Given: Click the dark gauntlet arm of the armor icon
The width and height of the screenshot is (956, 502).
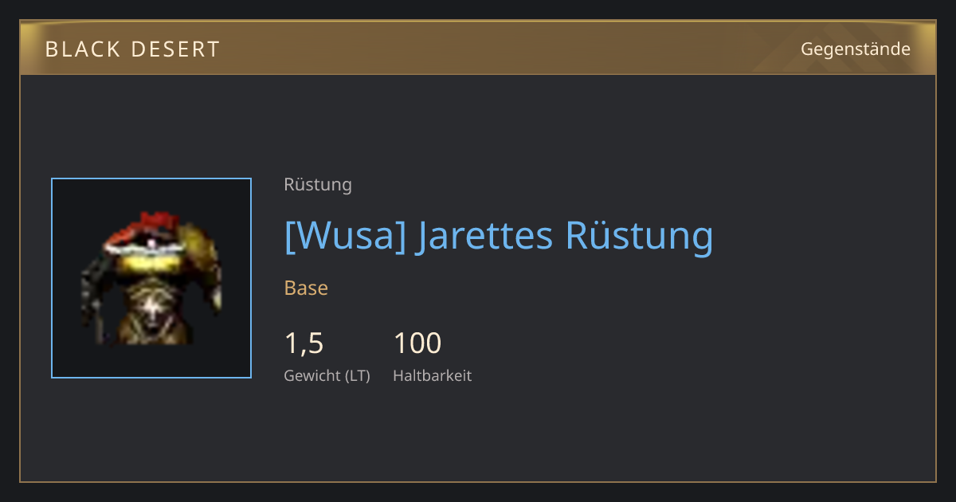Looking at the screenshot, I should tap(94, 287).
